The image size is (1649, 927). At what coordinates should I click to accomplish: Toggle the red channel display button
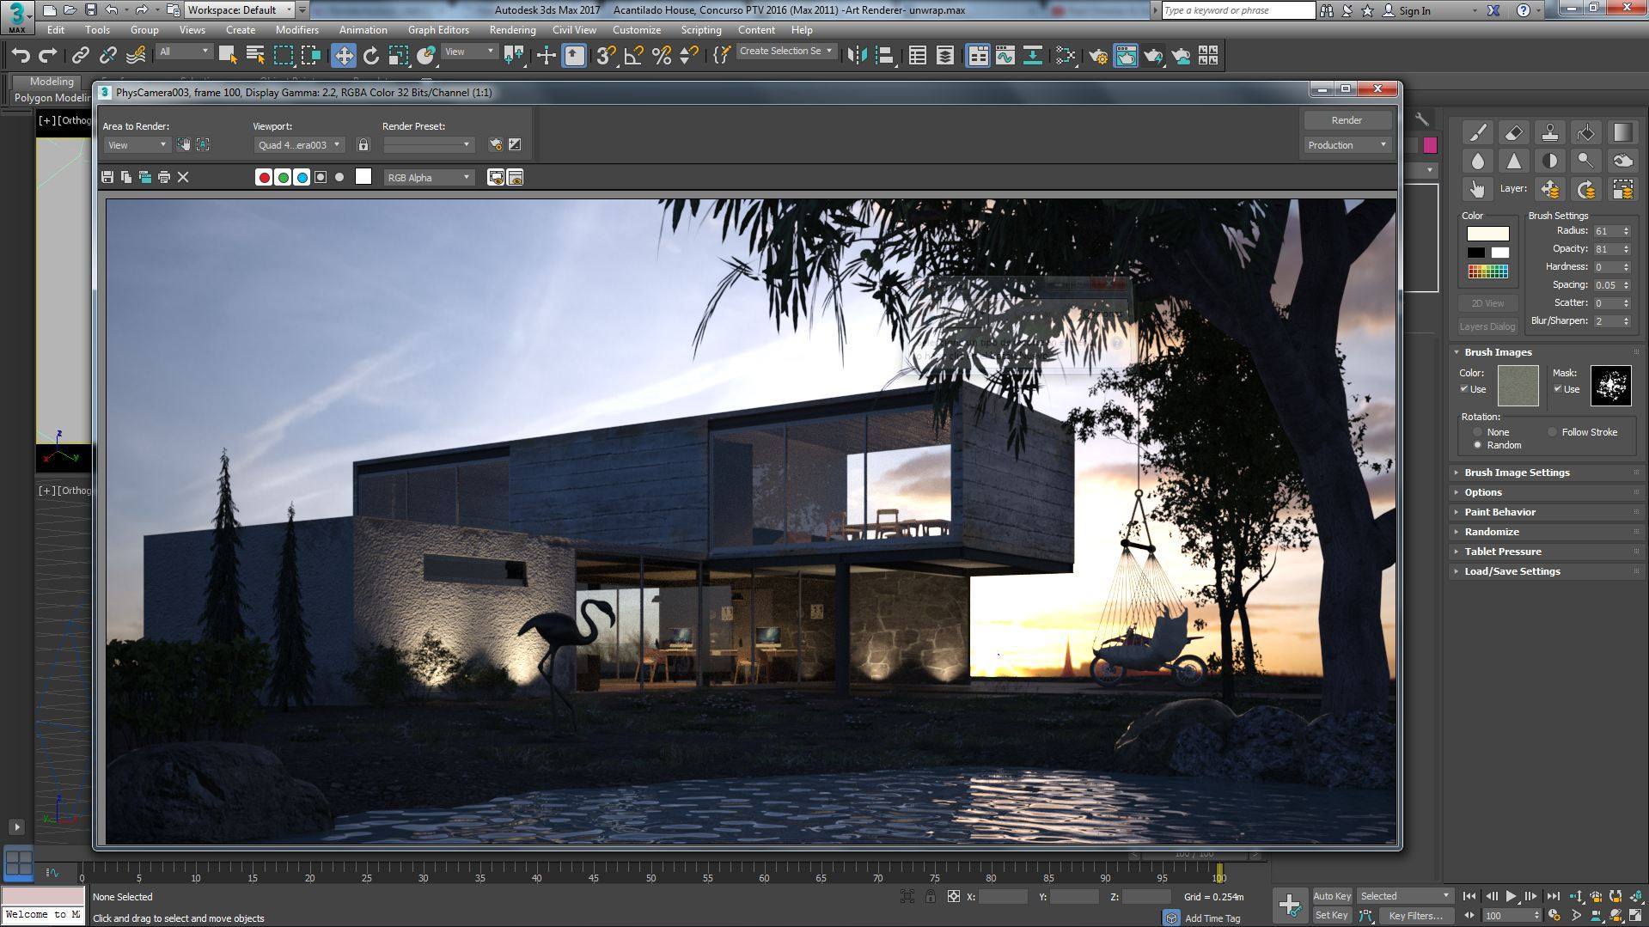(x=264, y=177)
